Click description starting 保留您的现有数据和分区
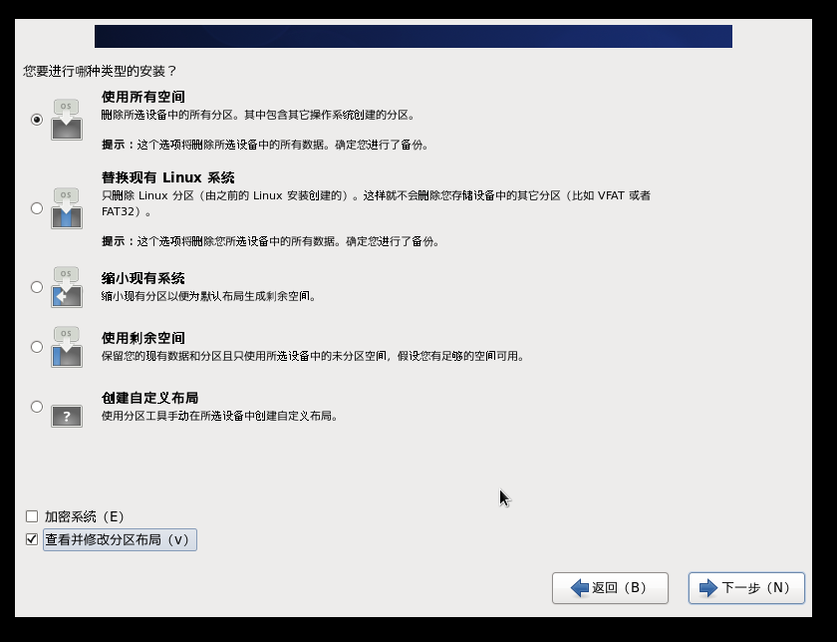Image resolution: width=837 pixels, height=642 pixels. (x=313, y=356)
